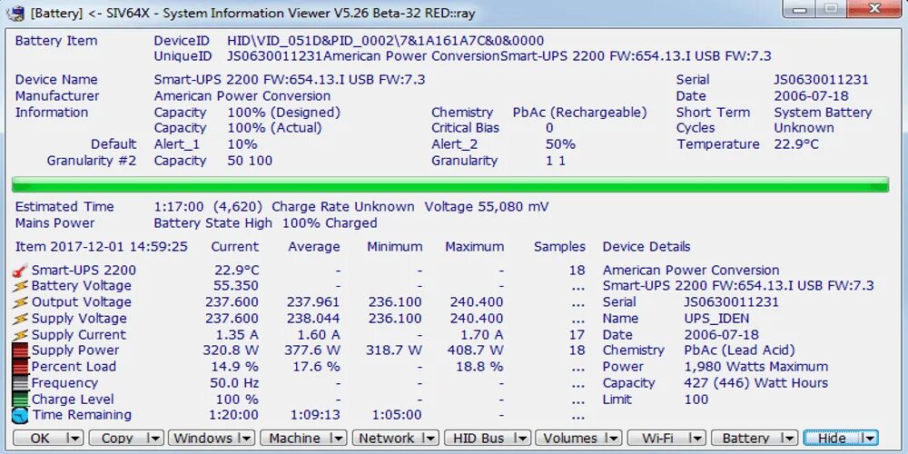Expand the Wi-Fi dropdown arrow
Viewport: 908px width, 454px height.
tap(698, 439)
